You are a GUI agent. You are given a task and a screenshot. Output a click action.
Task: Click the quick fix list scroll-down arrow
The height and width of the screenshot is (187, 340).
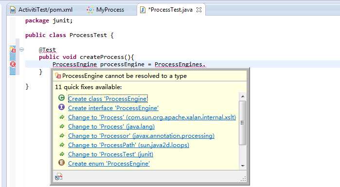243,166
